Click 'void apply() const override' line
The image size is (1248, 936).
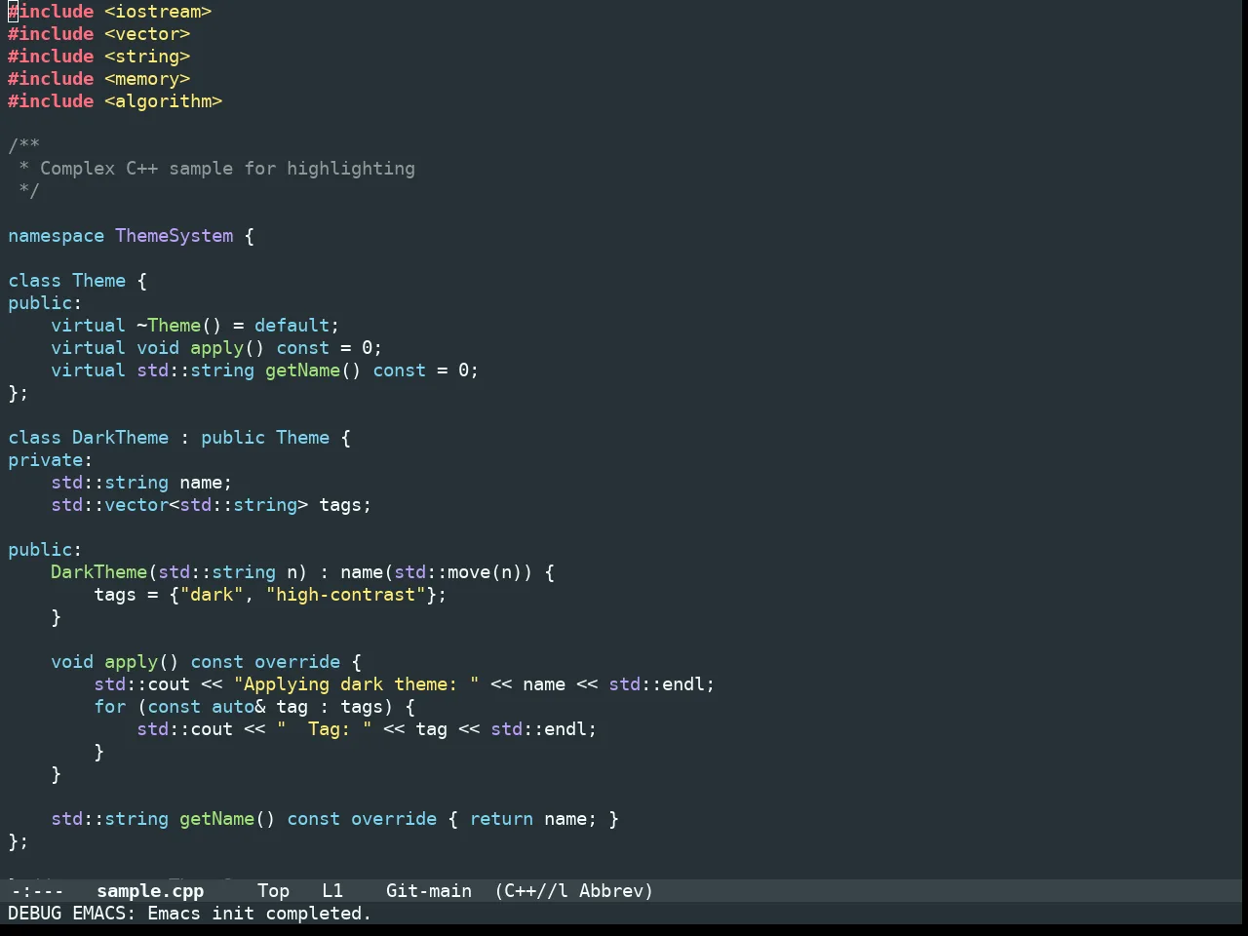(195, 662)
